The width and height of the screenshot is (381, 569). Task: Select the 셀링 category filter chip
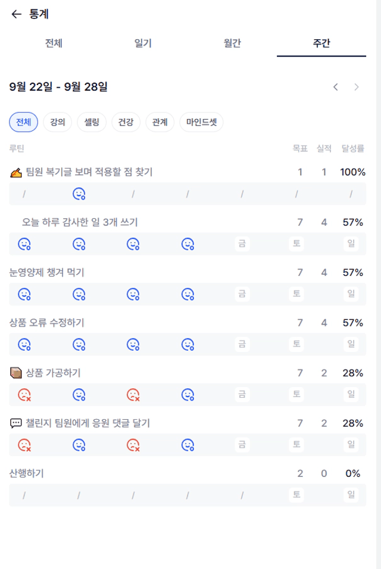tap(92, 122)
